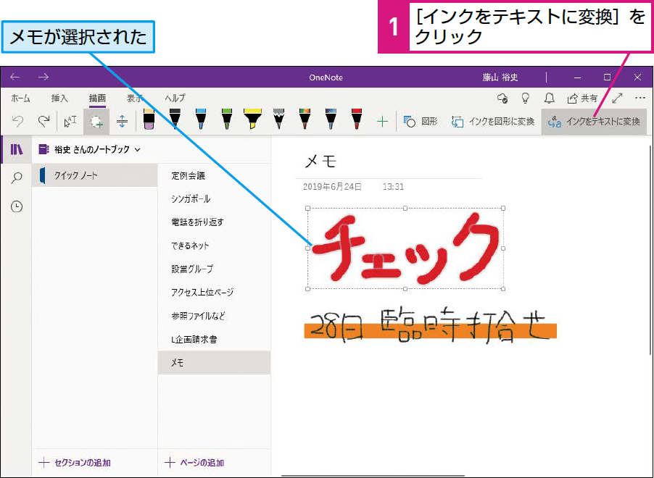This screenshot has width=654, height=478.
Task: Click the lightbulb tell-me icon
Action: (x=526, y=98)
